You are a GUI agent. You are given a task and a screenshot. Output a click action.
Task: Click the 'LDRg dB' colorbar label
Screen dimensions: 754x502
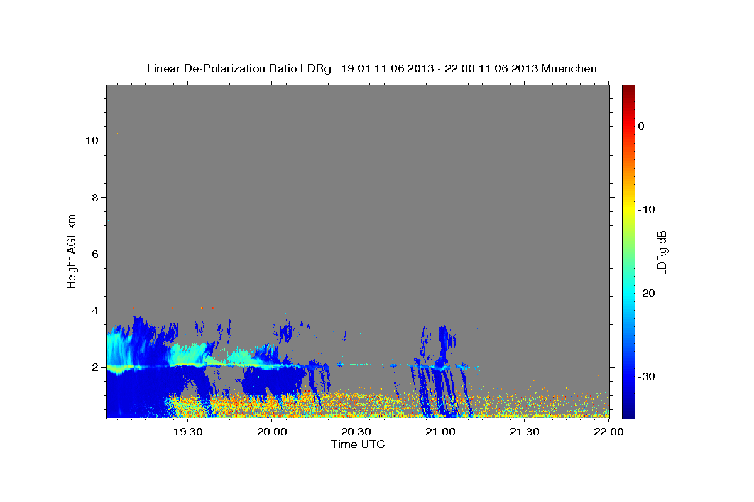[x=661, y=251]
